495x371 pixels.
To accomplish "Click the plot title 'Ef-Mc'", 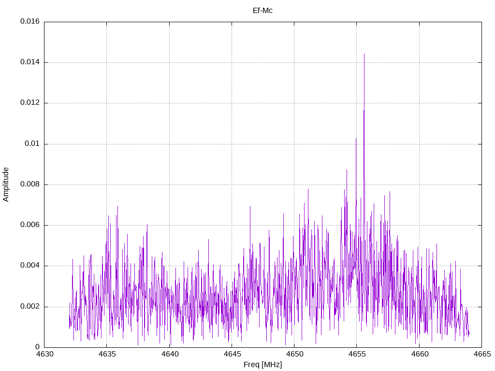I will point(262,11).
